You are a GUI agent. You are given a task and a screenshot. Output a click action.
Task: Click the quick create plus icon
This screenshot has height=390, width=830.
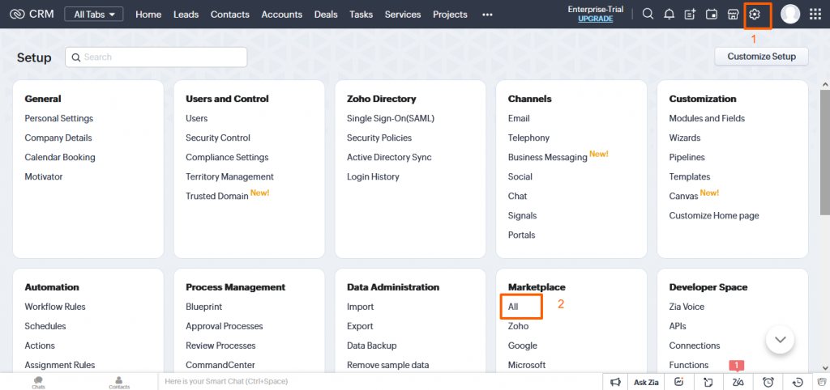point(691,15)
